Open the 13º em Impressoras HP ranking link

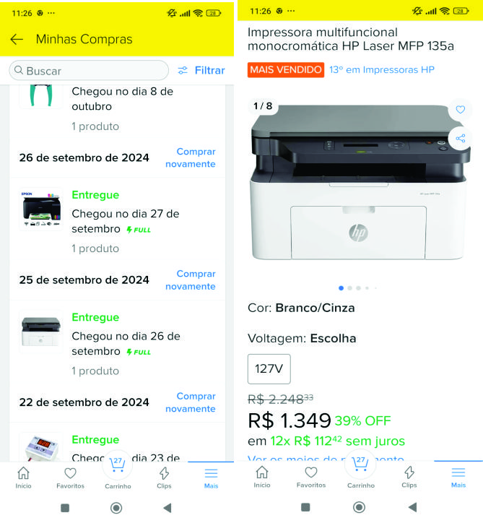382,70
